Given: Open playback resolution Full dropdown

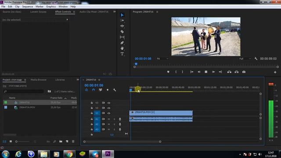Looking at the screenshot, I should pos(245,58).
